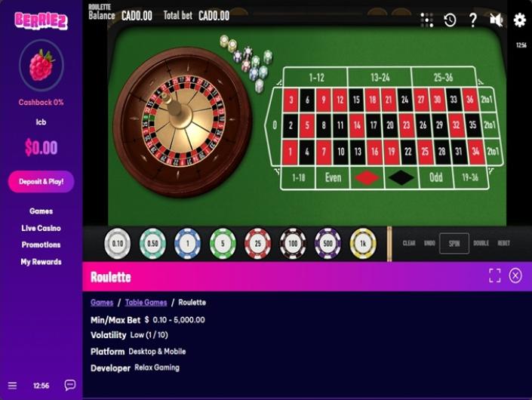
Task: Follow the Table Games breadcrumb link
Action: coord(146,303)
